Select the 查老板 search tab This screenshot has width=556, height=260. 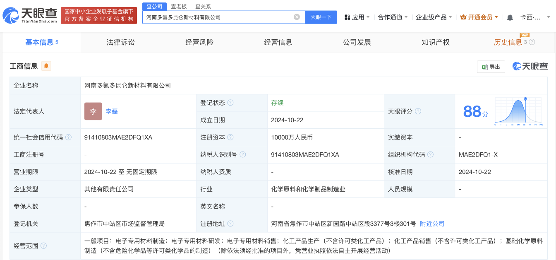pyautogui.click(x=179, y=6)
